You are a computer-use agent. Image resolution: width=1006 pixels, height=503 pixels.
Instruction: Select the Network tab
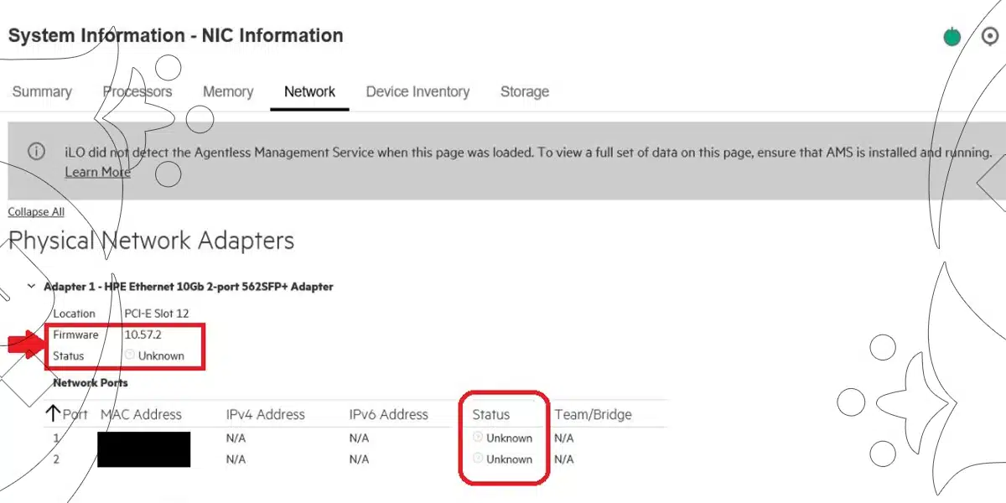click(309, 92)
